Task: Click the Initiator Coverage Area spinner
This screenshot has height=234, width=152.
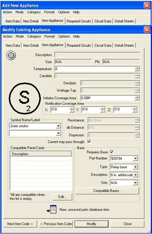Action: (x=137, y=98)
